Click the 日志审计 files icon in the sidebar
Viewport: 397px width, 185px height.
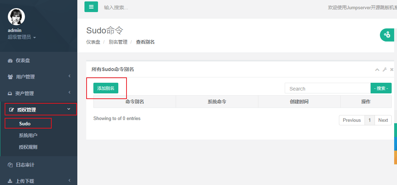(x=10, y=165)
